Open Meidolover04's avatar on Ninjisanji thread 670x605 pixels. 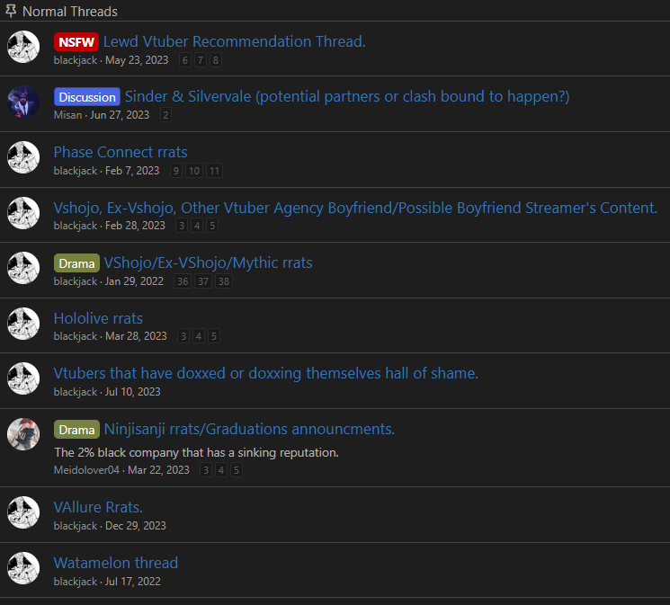pyautogui.click(x=23, y=434)
